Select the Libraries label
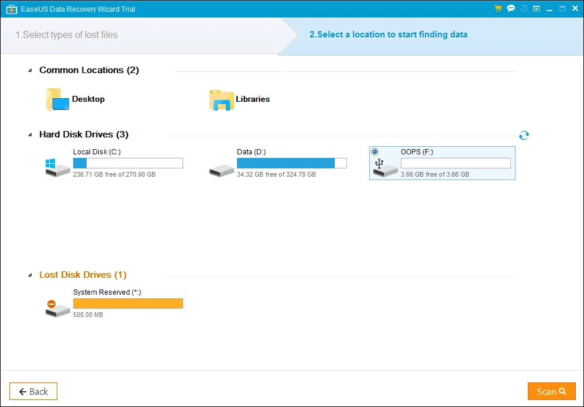The width and height of the screenshot is (584, 407). [253, 99]
